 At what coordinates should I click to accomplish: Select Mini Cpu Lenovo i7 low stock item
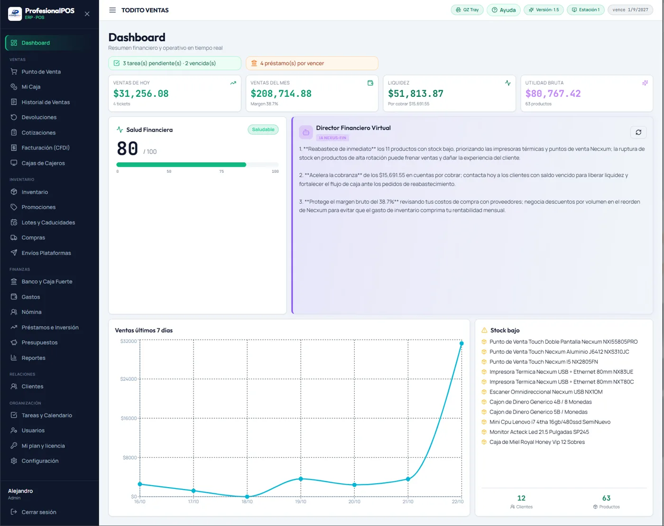click(x=550, y=422)
